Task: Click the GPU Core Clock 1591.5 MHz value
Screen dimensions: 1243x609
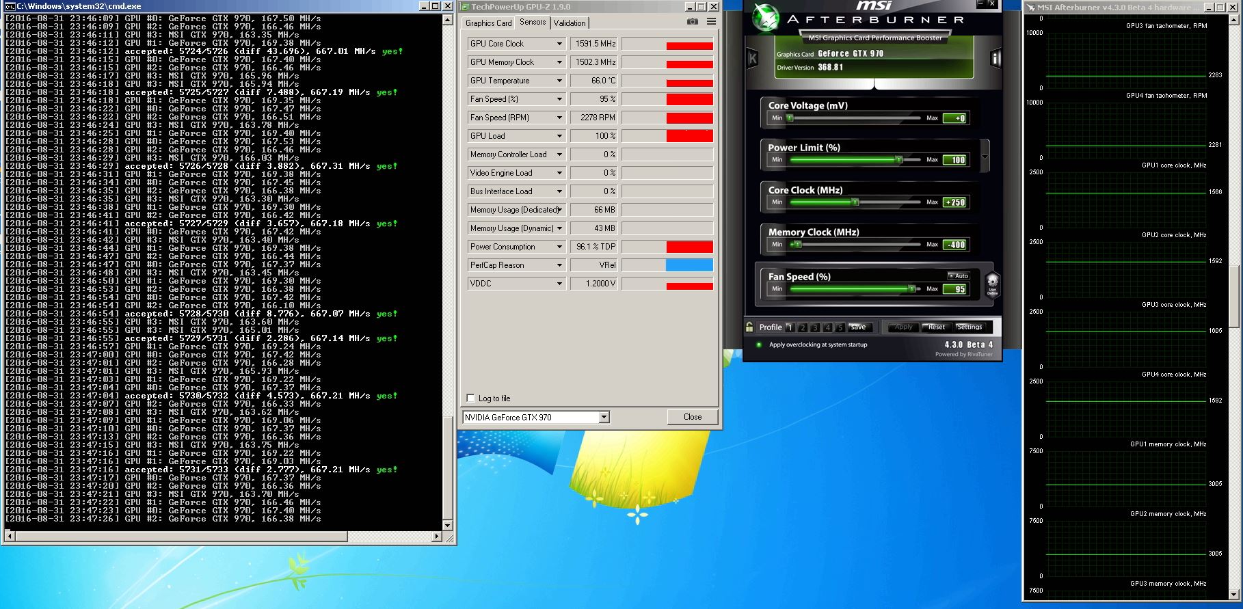Action: pos(594,44)
